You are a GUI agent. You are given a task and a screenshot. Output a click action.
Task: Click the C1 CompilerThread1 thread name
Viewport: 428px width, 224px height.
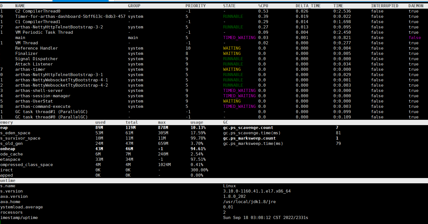click(38, 22)
